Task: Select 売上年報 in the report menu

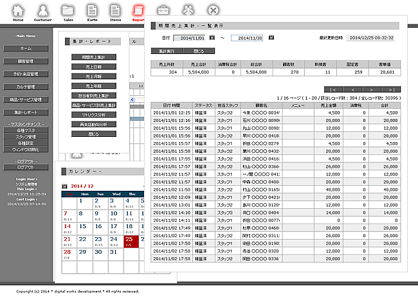Action: [x=94, y=85]
